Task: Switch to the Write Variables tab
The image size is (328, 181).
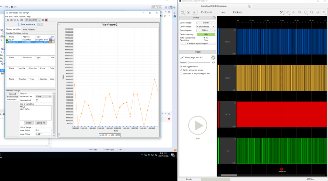Action: pos(29,29)
